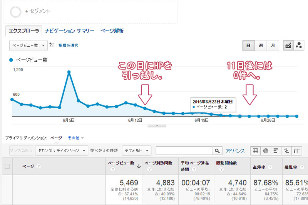The image size is (308, 205).
Task: Open help icon next to 直帰率
Action: [270, 167]
